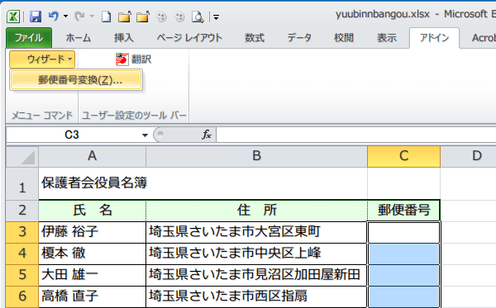This screenshot has width=496, height=308.
Task: Switch to the 挿入 tab
Action: pyautogui.click(x=123, y=38)
